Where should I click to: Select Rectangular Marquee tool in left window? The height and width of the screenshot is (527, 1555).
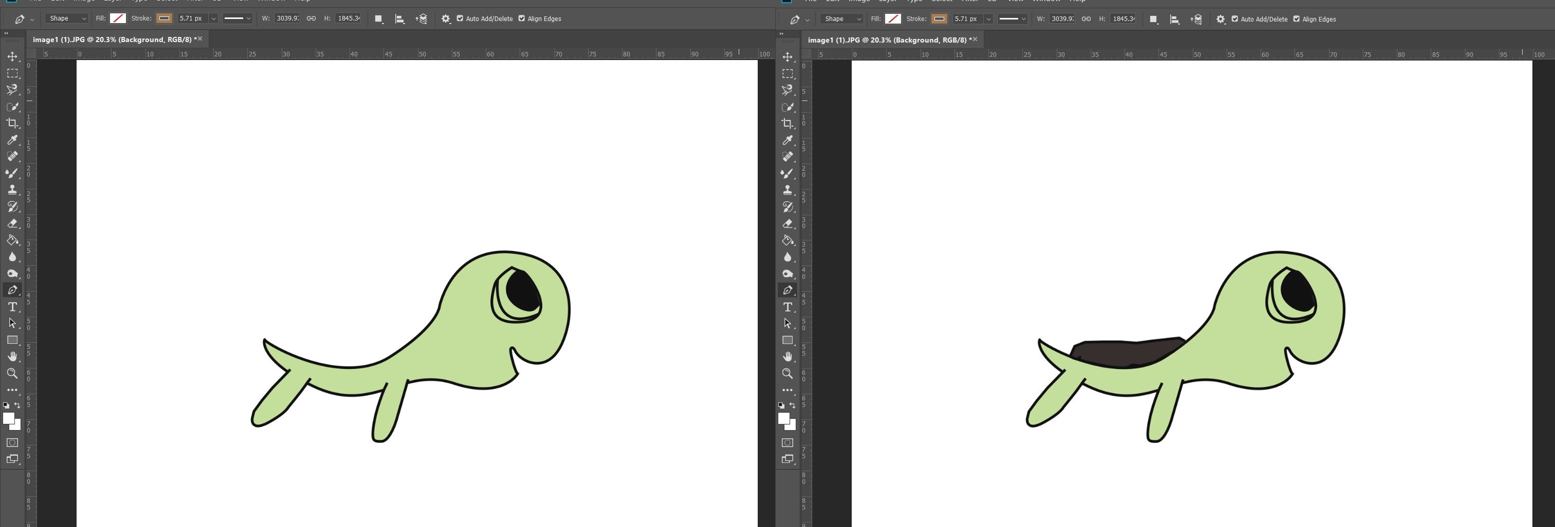12,73
